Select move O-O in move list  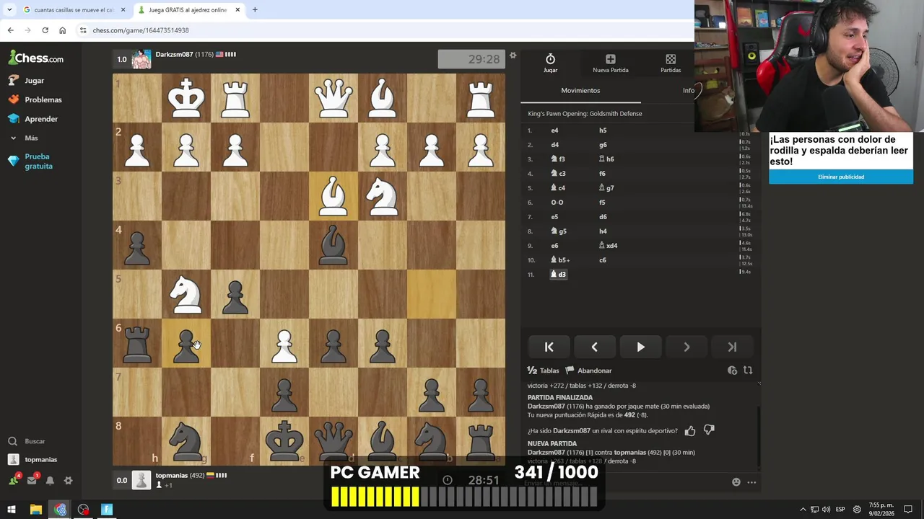point(557,203)
